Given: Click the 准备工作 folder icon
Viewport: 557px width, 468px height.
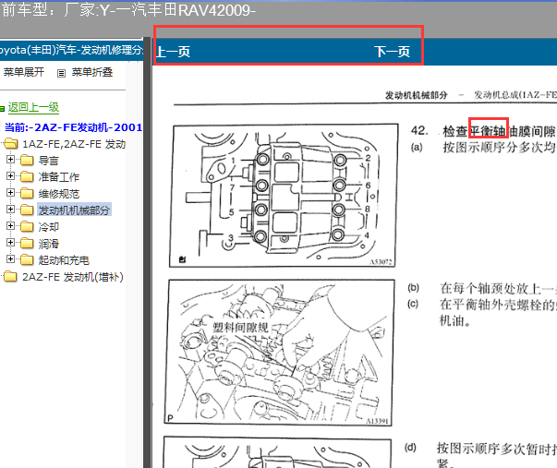Looking at the screenshot, I should (x=27, y=176).
